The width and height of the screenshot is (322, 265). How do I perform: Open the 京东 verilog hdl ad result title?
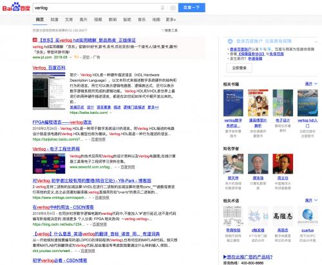(87, 40)
